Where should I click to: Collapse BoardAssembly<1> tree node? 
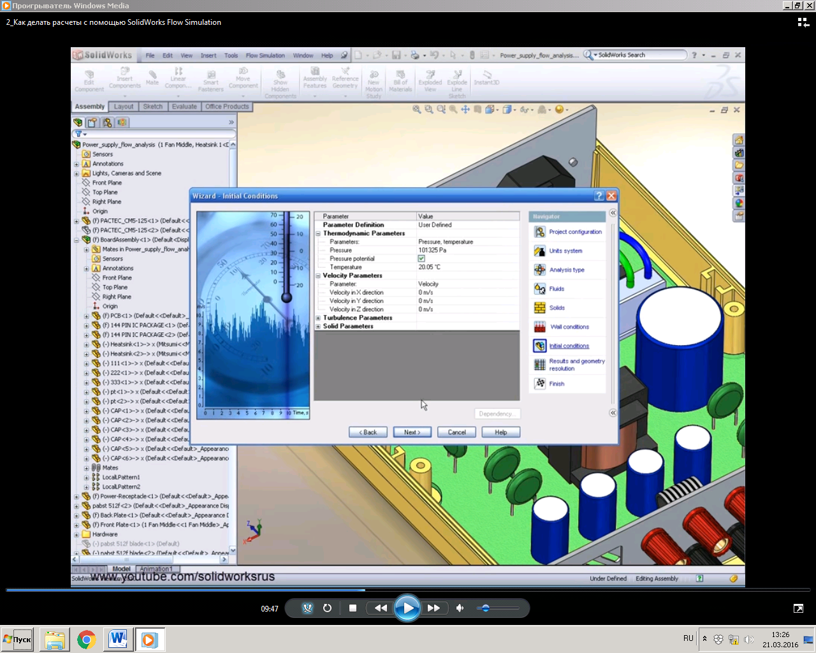(76, 240)
